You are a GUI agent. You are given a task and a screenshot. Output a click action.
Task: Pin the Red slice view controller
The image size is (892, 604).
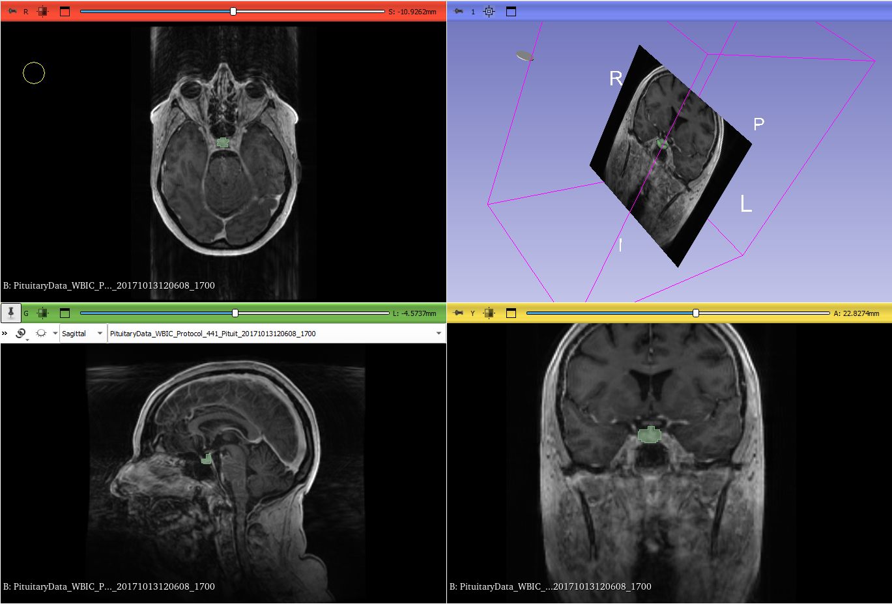[x=11, y=11]
